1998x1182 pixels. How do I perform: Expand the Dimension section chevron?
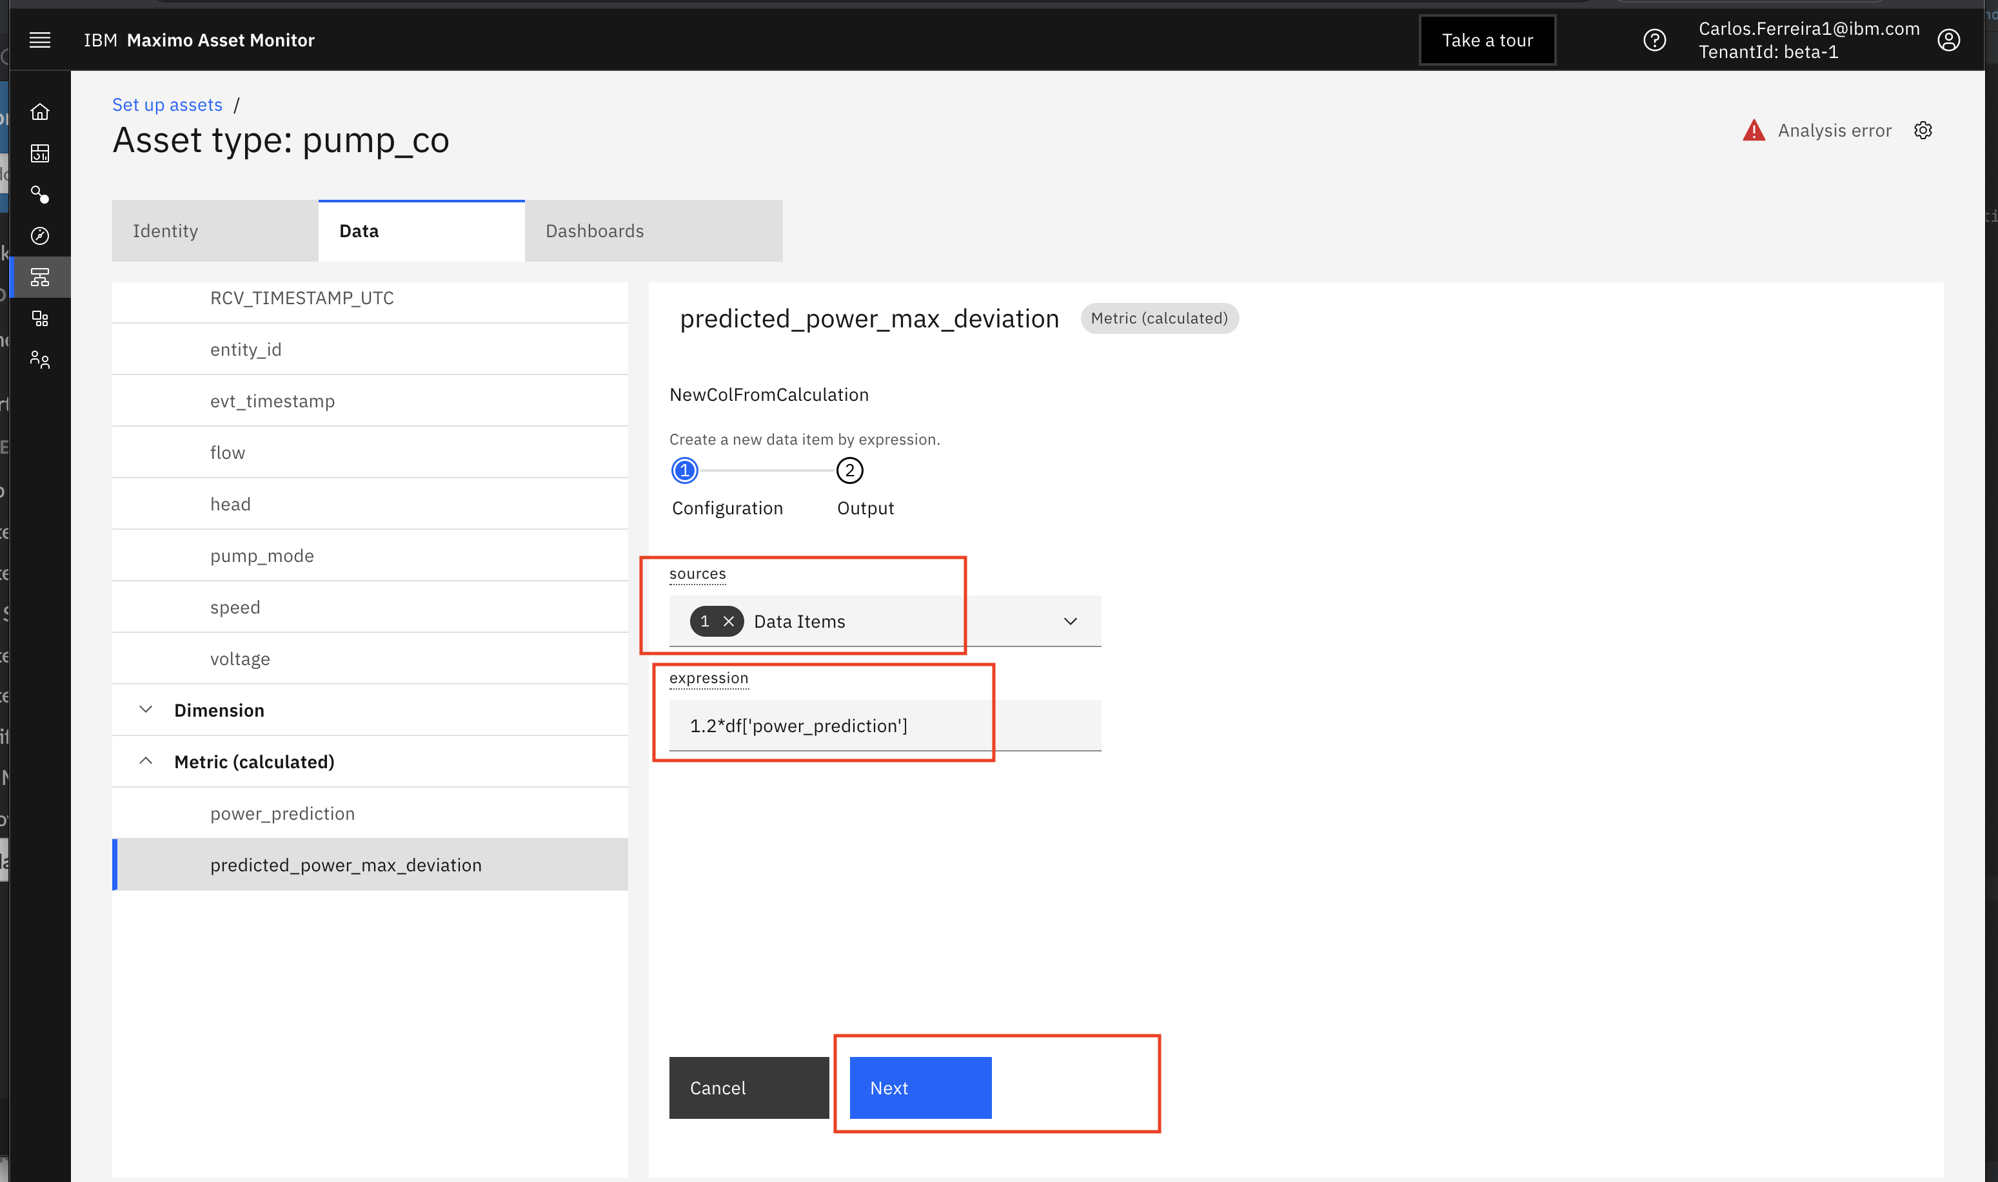coord(145,709)
